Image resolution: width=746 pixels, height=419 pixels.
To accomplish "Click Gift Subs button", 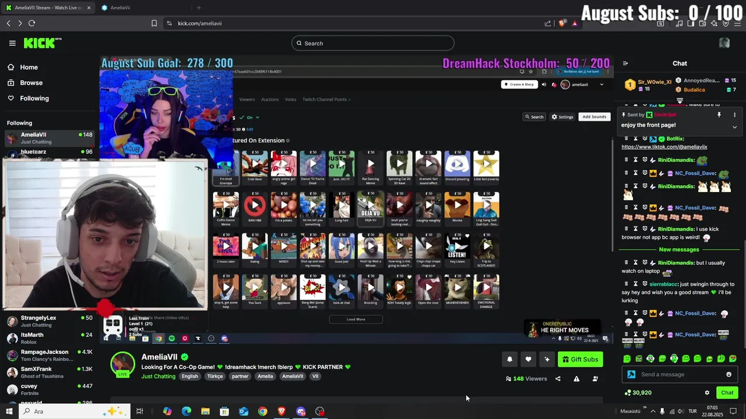I will click(x=580, y=359).
